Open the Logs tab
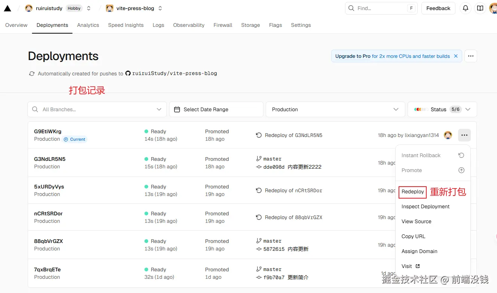 158,25
